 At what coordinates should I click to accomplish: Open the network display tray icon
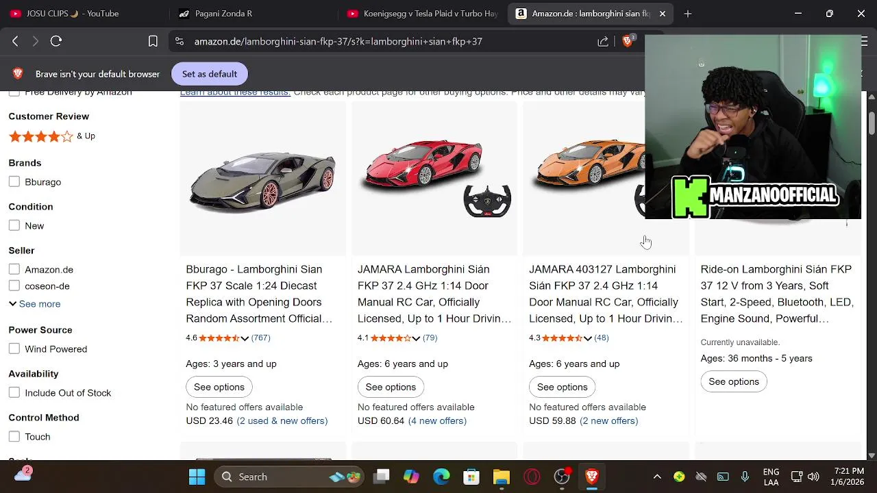pyautogui.click(x=797, y=477)
